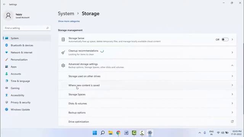The image size is (244, 137).
Task: Click Show more categories link
Action: coord(69,21)
